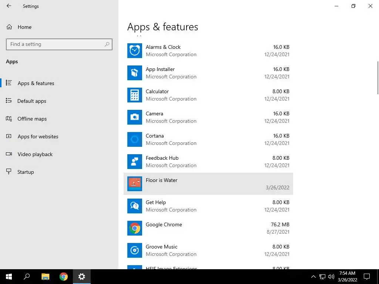Launch Chrome from the taskbar
The height and width of the screenshot is (284, 379).
pos(64,277)
